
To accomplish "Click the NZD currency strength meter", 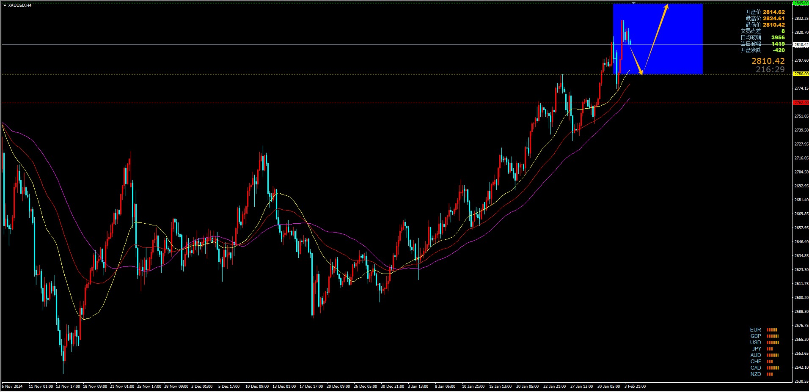I will (x=762, y=374).
